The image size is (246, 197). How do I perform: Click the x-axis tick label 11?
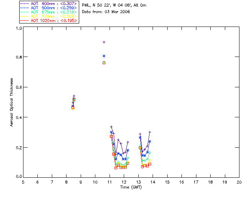pos(110,182)
